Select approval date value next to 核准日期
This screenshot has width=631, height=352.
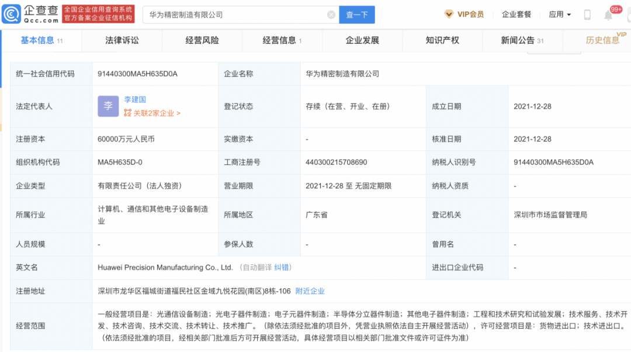coord(532,139)
